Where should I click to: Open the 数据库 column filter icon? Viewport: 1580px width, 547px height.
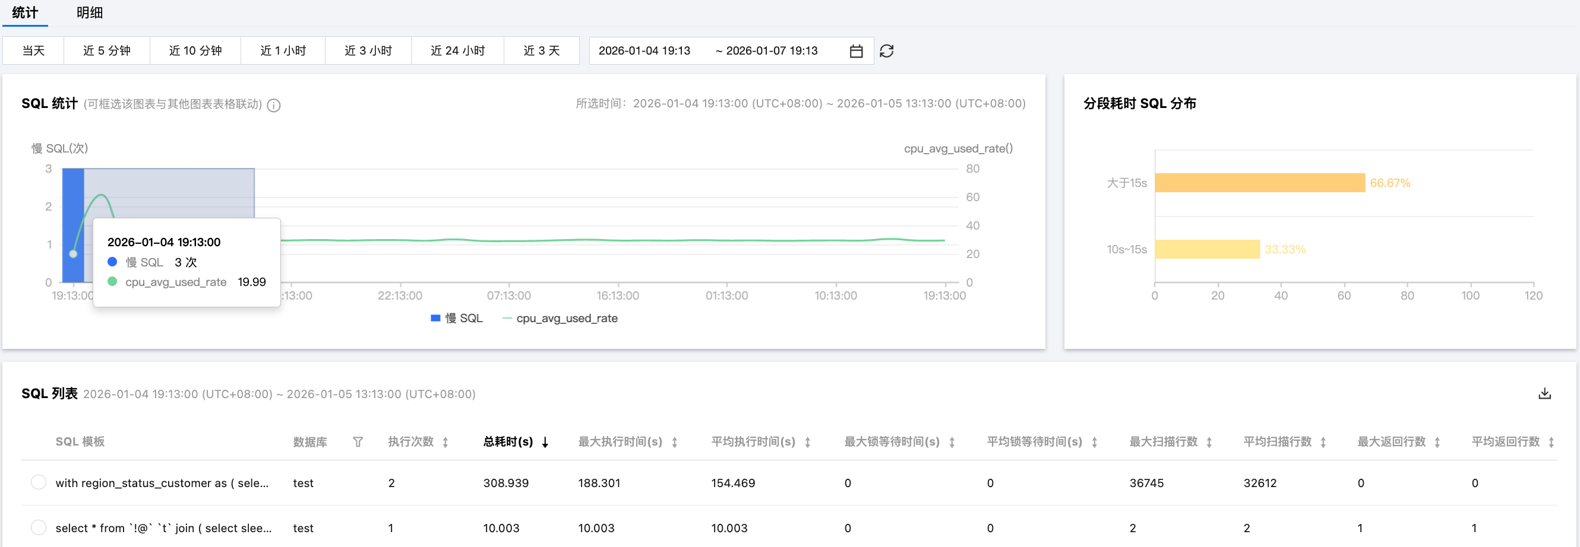pyautogui.click(x=358, y=441)
